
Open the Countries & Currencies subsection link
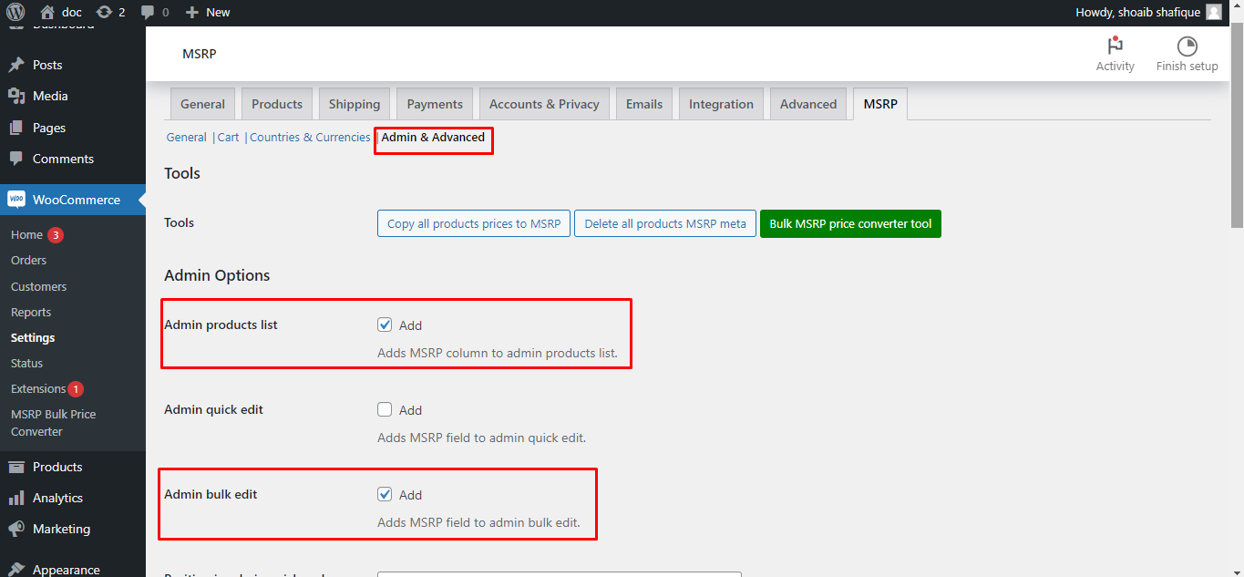[x=310, y=137]
